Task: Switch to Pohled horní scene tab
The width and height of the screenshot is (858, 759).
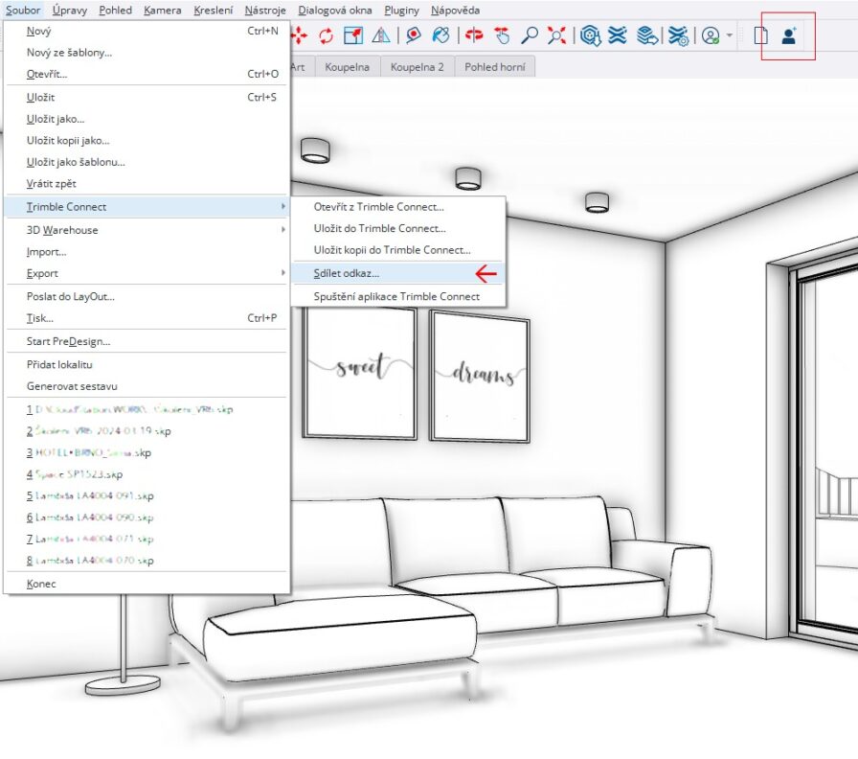Action: point(494,67)
